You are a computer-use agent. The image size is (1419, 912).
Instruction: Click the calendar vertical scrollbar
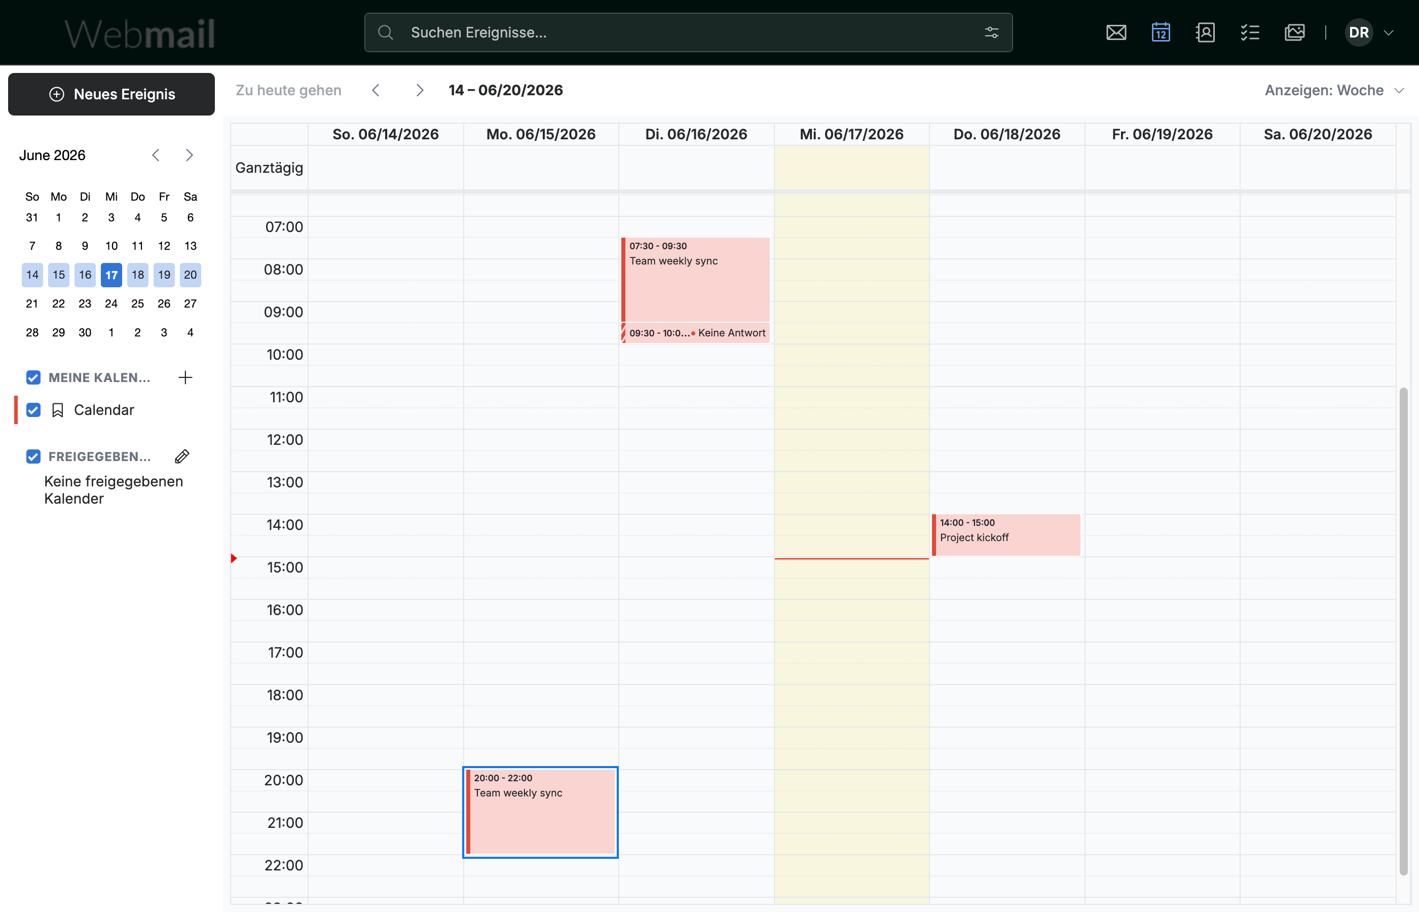(1403, 631)
